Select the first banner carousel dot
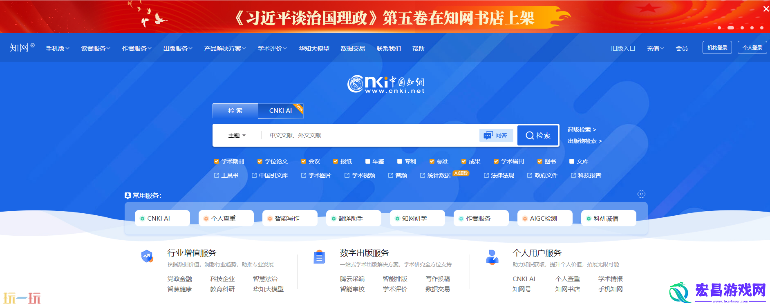The width and height of the screenshot is (770, 306). pyautogui.click(x=719, y=28)
